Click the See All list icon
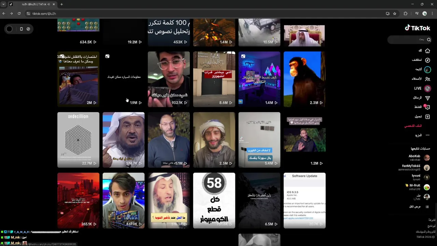The image size is (437, 246). [x=427, y=207]
